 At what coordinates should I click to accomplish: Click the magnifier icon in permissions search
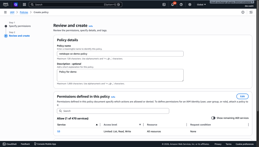pyautogui.click(x=60, y=111)
